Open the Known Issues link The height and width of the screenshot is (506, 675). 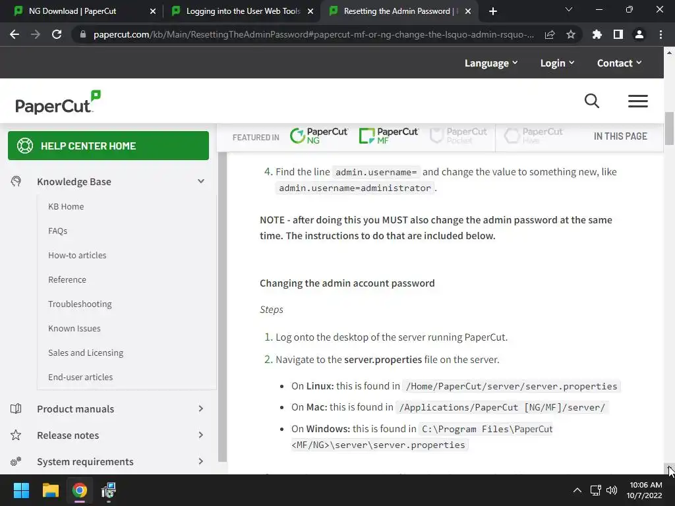pyautogui.click(x=74, y=328)
